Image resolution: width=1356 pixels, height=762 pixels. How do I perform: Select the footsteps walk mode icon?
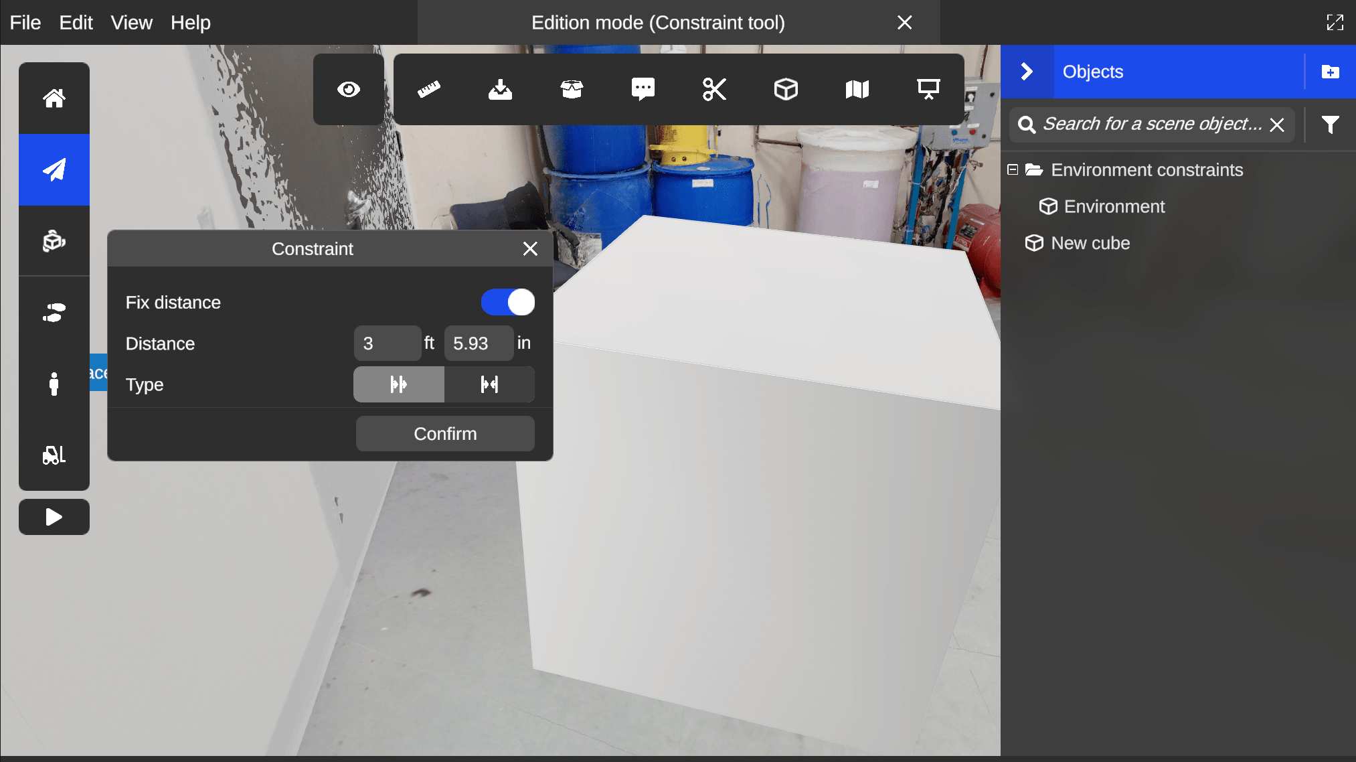click(54, 313)
